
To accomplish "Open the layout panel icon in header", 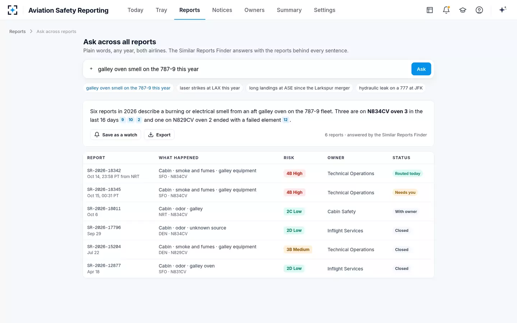I will [430, 10].
